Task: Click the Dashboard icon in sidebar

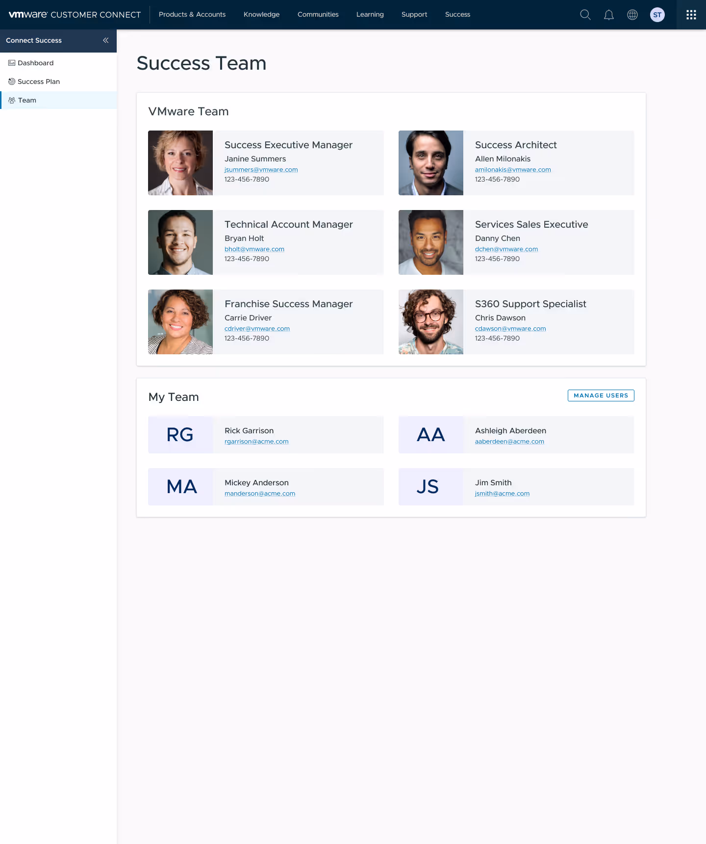Action: [x=12, y=63]
